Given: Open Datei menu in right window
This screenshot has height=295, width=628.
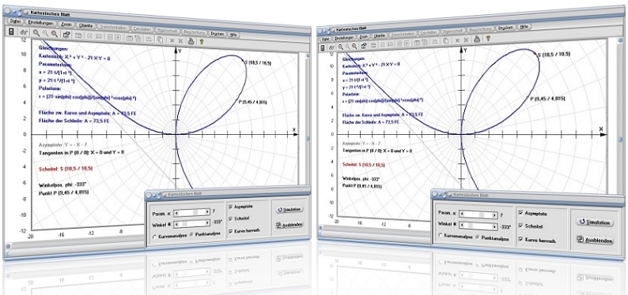Looking at the screenshot, I should pyautogui.click(x=325, y=39).
